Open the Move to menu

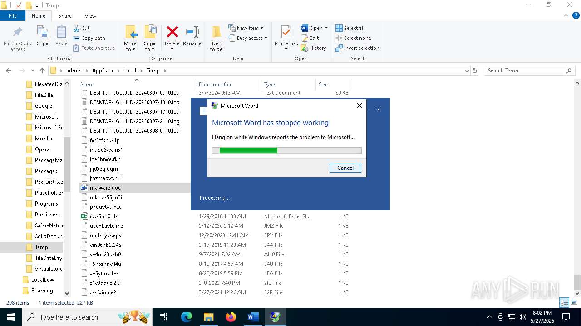tap(130, 38)
